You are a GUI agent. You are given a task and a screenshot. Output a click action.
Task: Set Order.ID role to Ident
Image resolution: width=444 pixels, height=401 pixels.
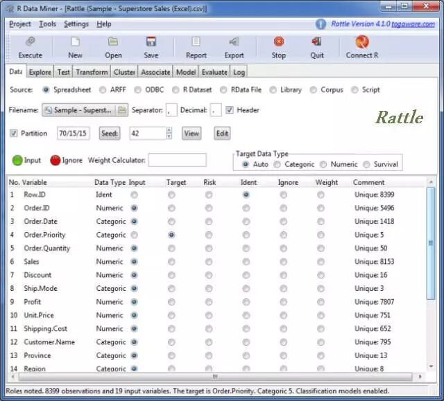coord(246,208)
